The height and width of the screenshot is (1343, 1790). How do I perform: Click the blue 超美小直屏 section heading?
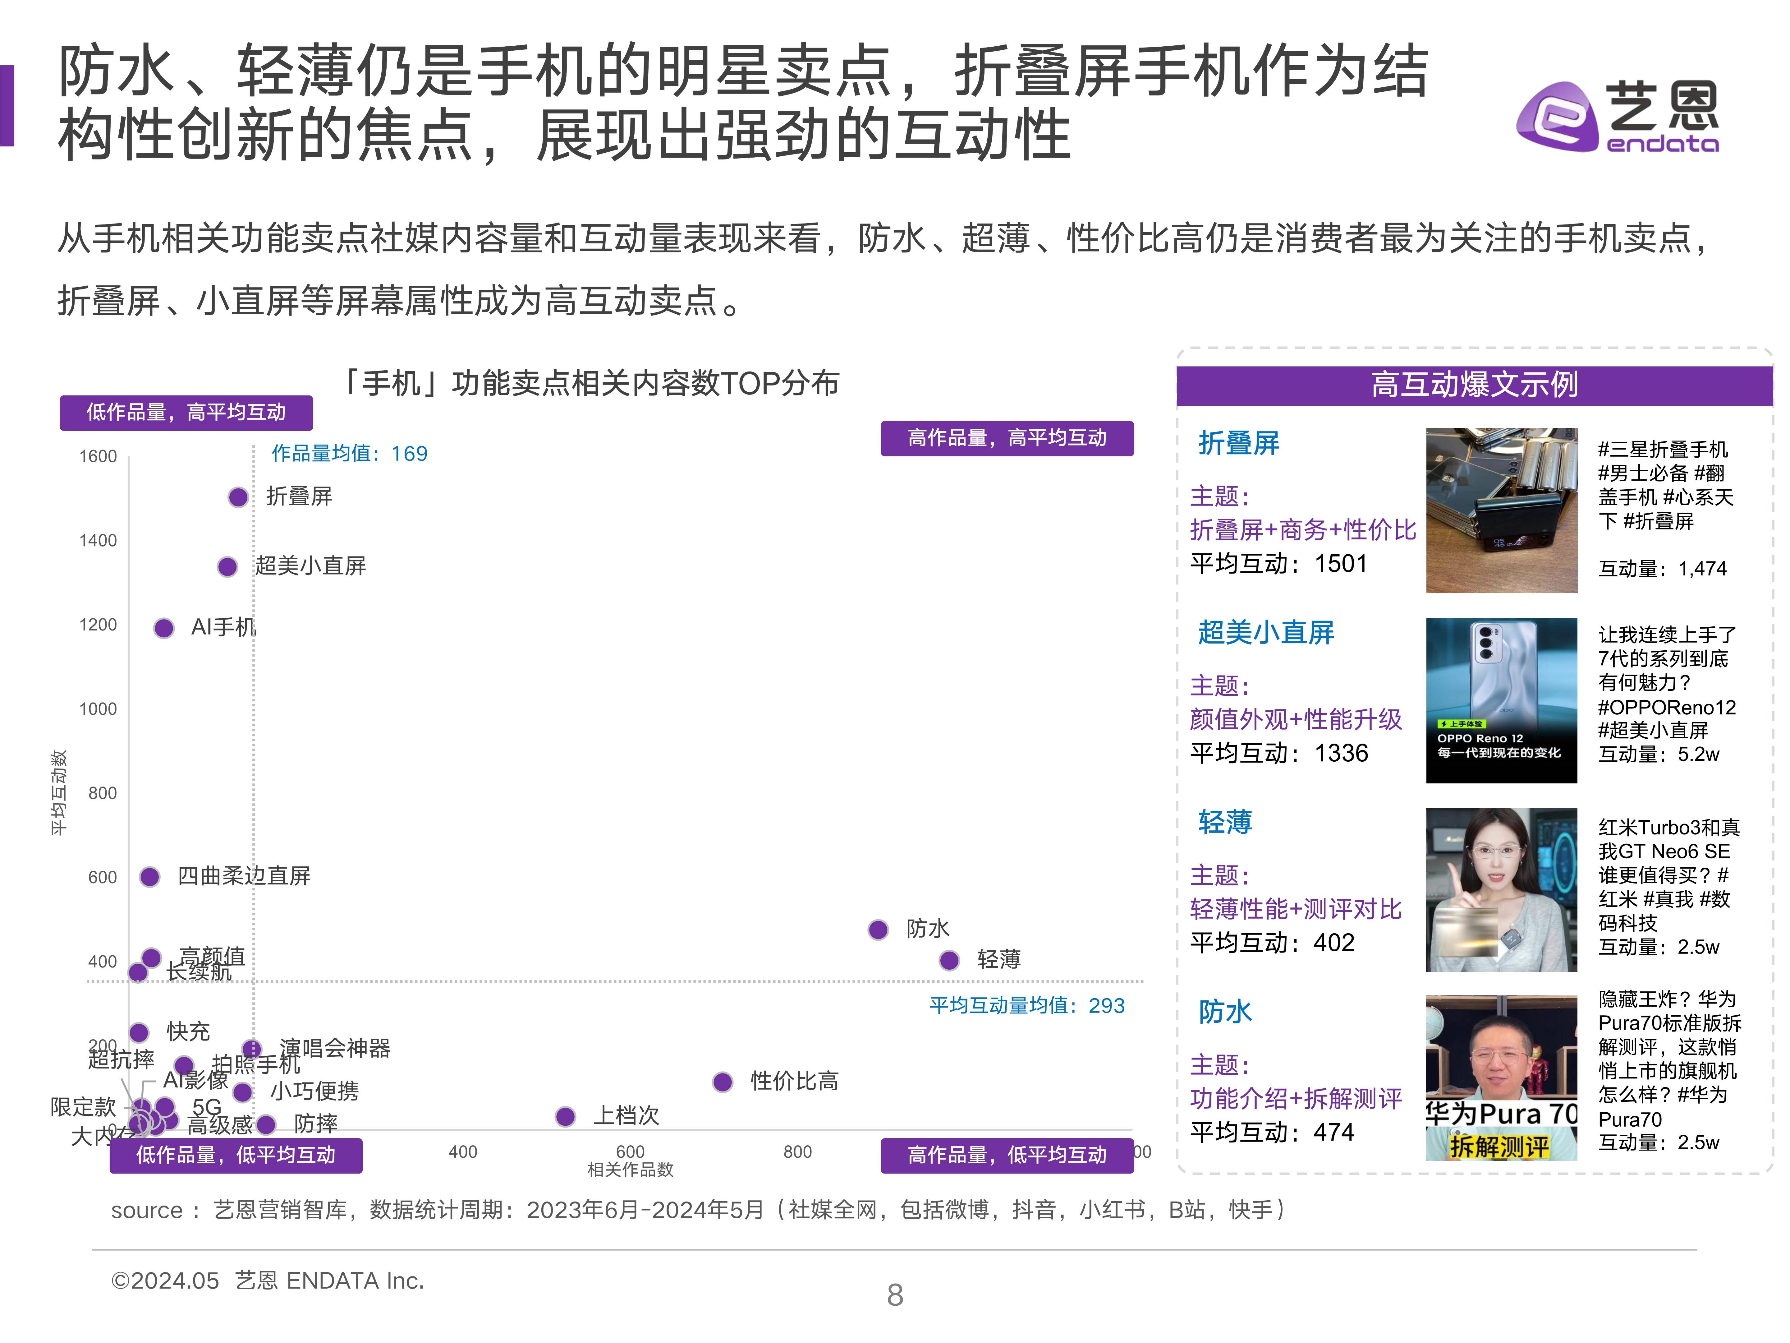[1266, 632]
